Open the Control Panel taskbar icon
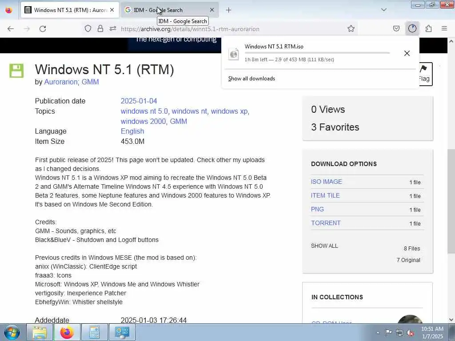 click(122, 332)
